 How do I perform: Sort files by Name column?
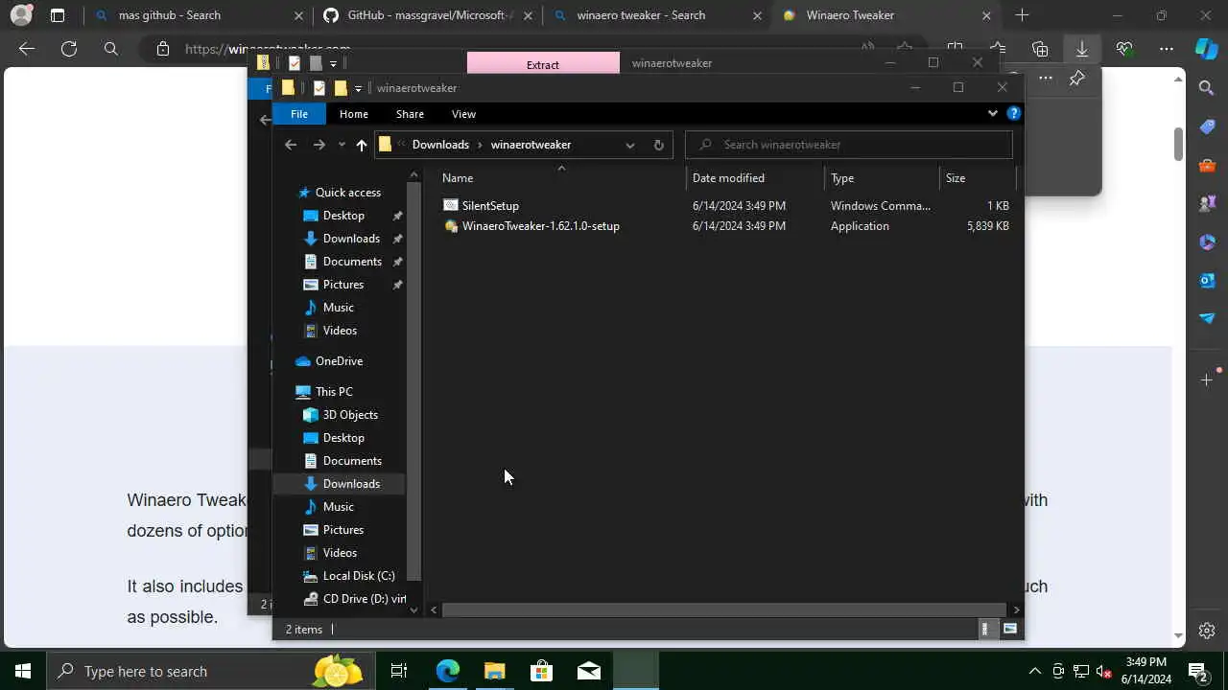tap(561, 178)
